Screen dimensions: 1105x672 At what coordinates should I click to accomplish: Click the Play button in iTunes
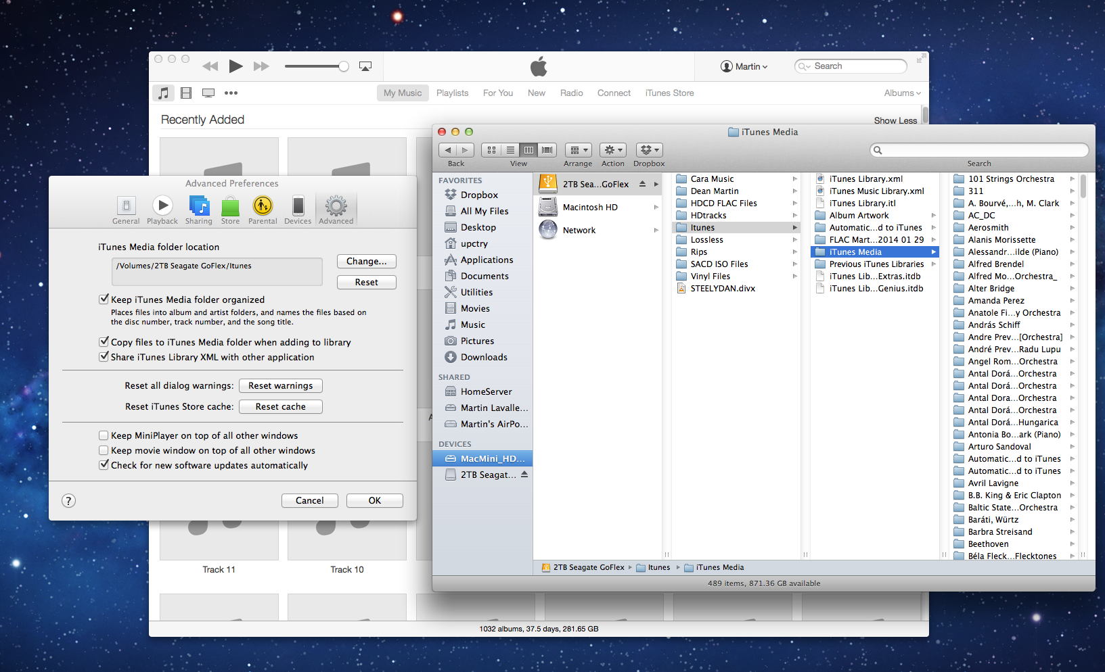pos(235,66)
